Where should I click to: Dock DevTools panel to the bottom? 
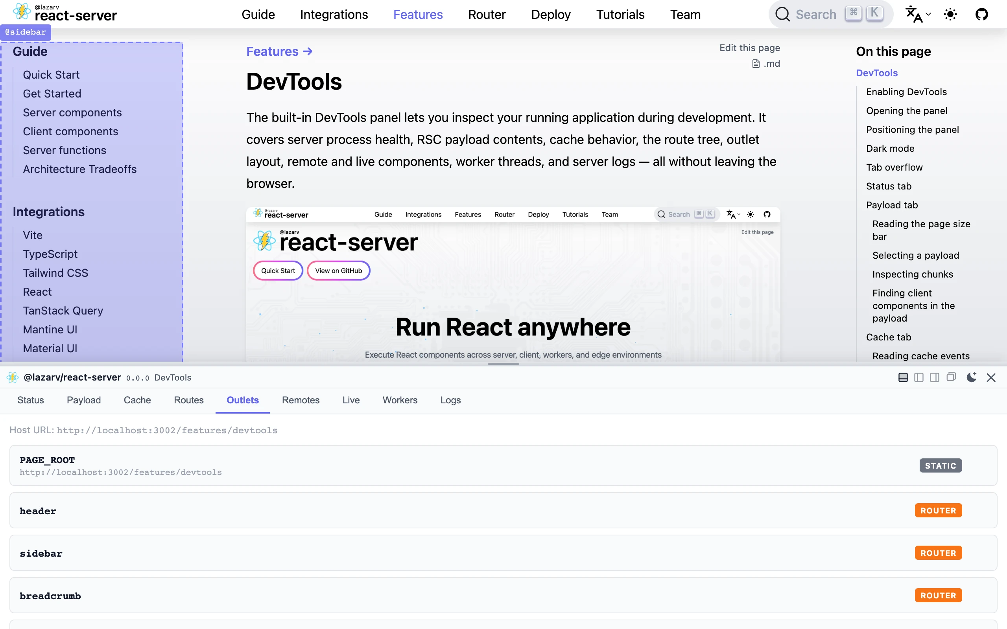click(x=902, y=377)
